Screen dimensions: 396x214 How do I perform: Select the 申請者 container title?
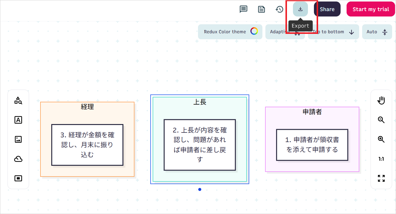(312, 111)
